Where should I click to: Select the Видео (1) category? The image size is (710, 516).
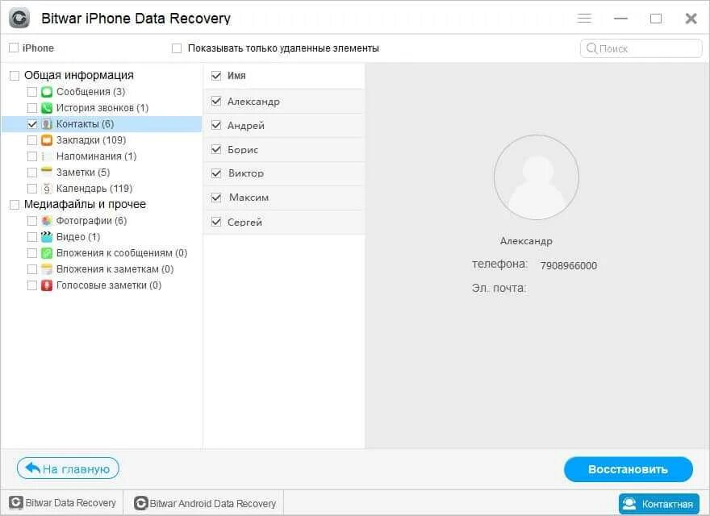click(78, 237)
